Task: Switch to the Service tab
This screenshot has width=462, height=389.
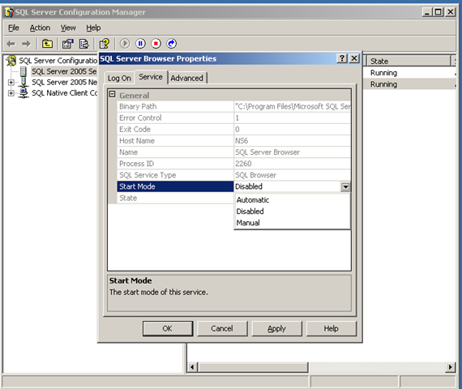Action: point(151,77)
